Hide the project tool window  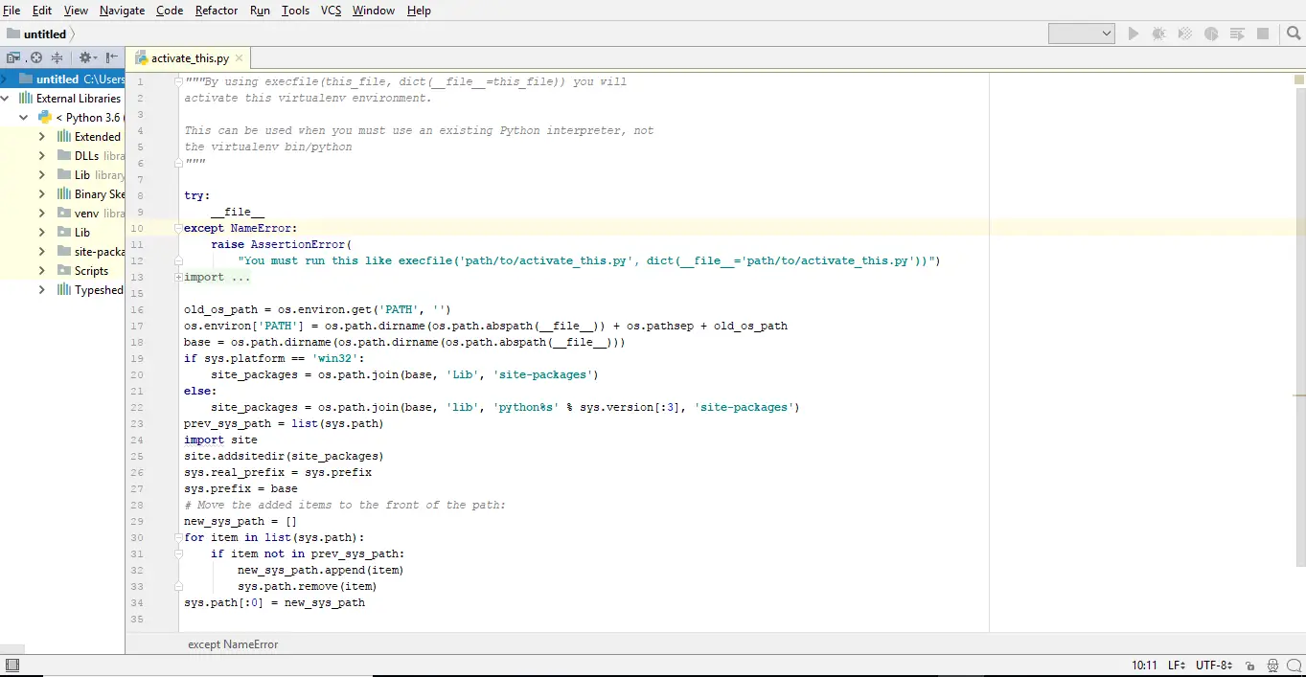point(112,57)
